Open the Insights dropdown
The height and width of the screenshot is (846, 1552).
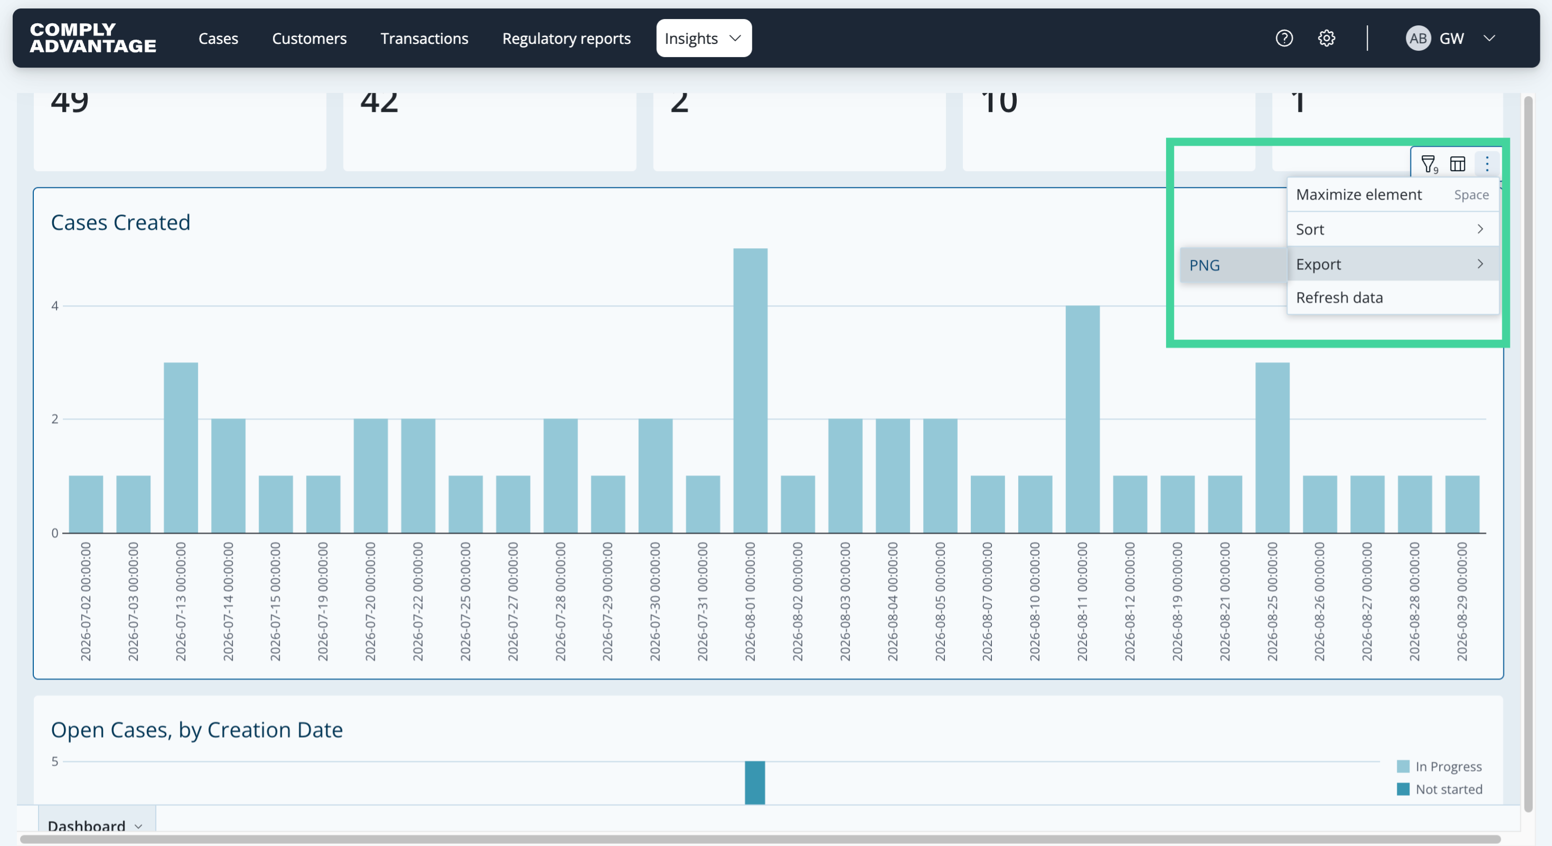point(704,38)
